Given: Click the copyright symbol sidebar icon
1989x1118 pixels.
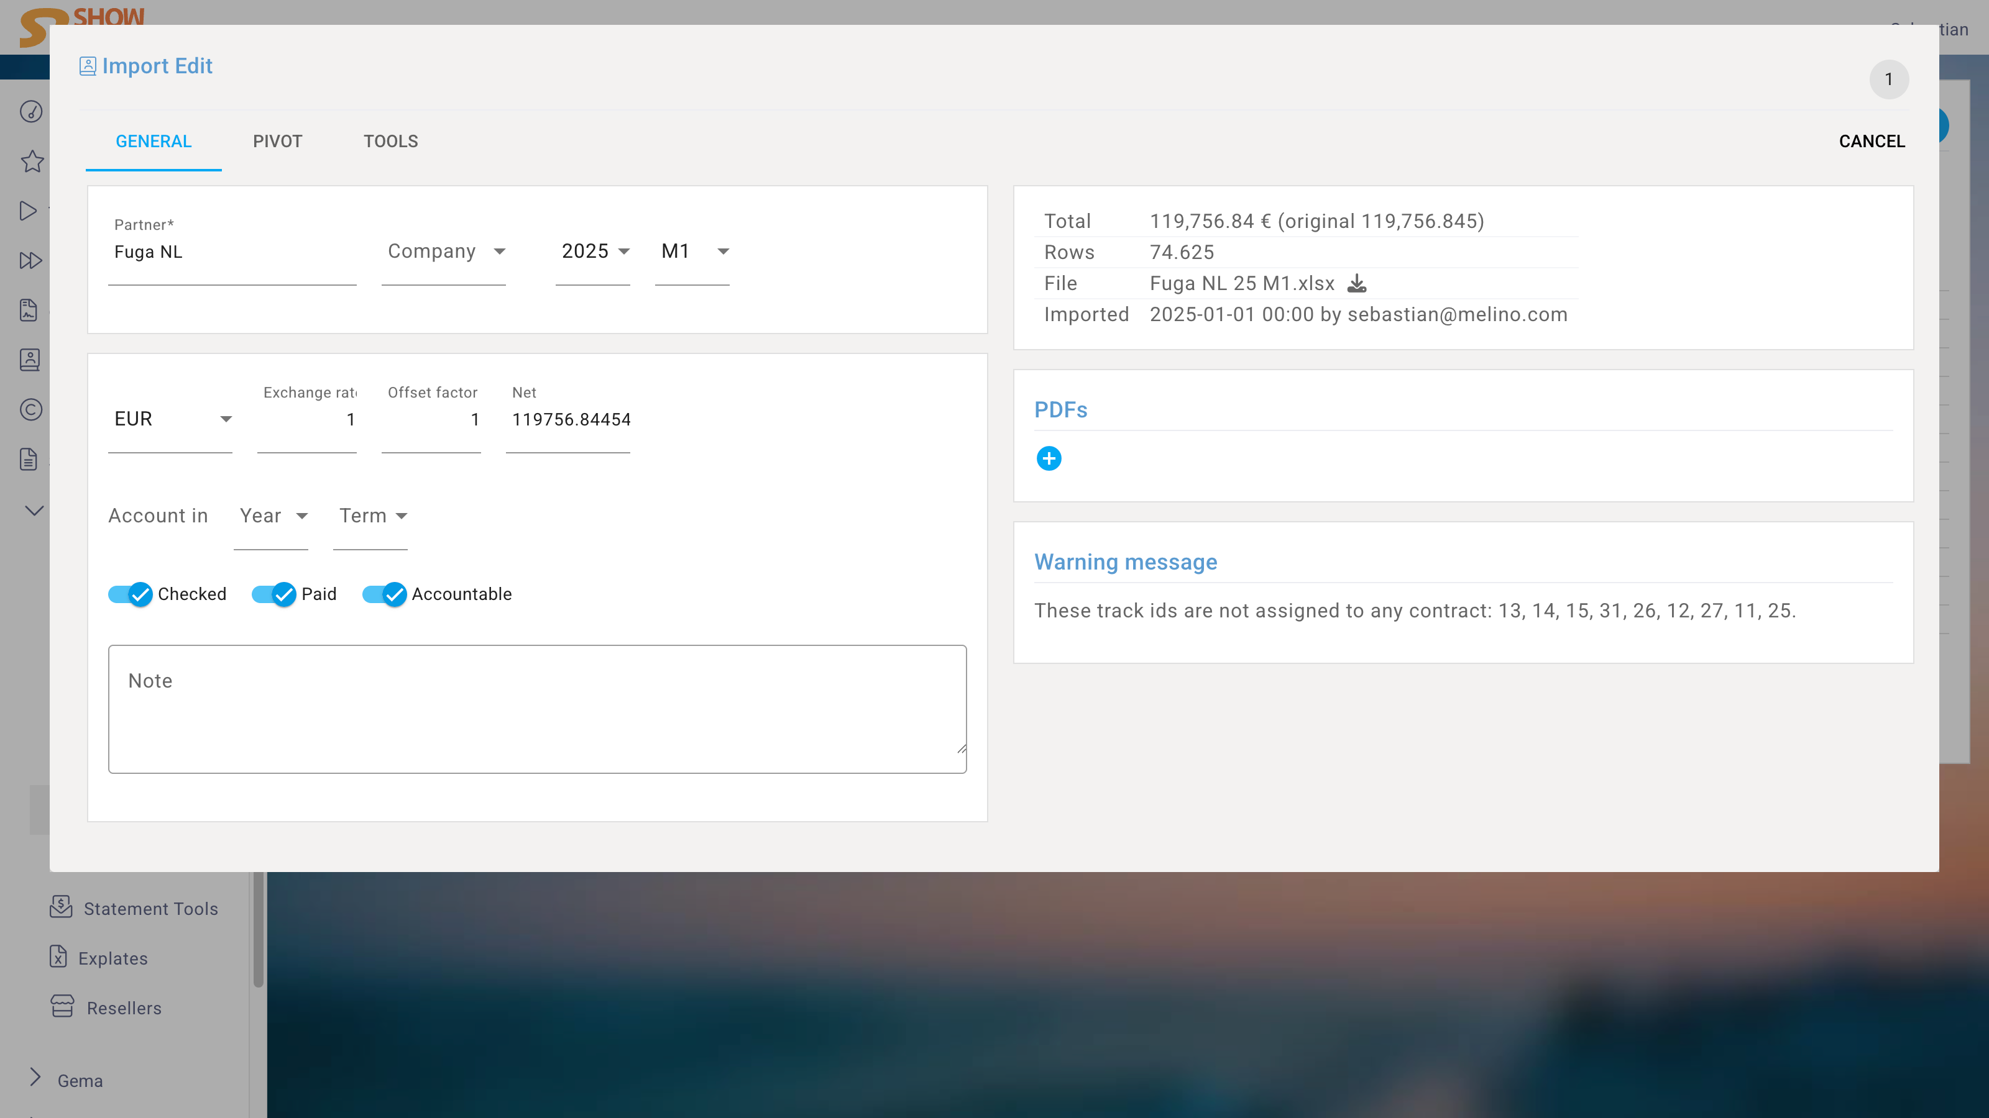Looking at the screenshot, I should click(x=31, y=410).
